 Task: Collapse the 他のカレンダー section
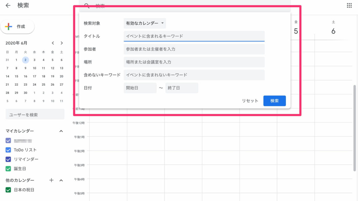(x=61, y=180)
